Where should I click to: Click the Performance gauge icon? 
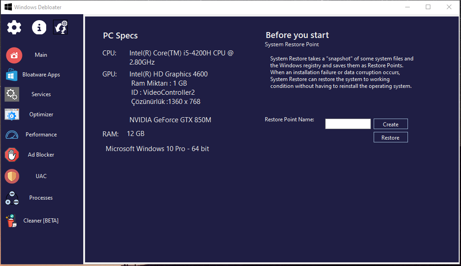click(x=11, y=134)
